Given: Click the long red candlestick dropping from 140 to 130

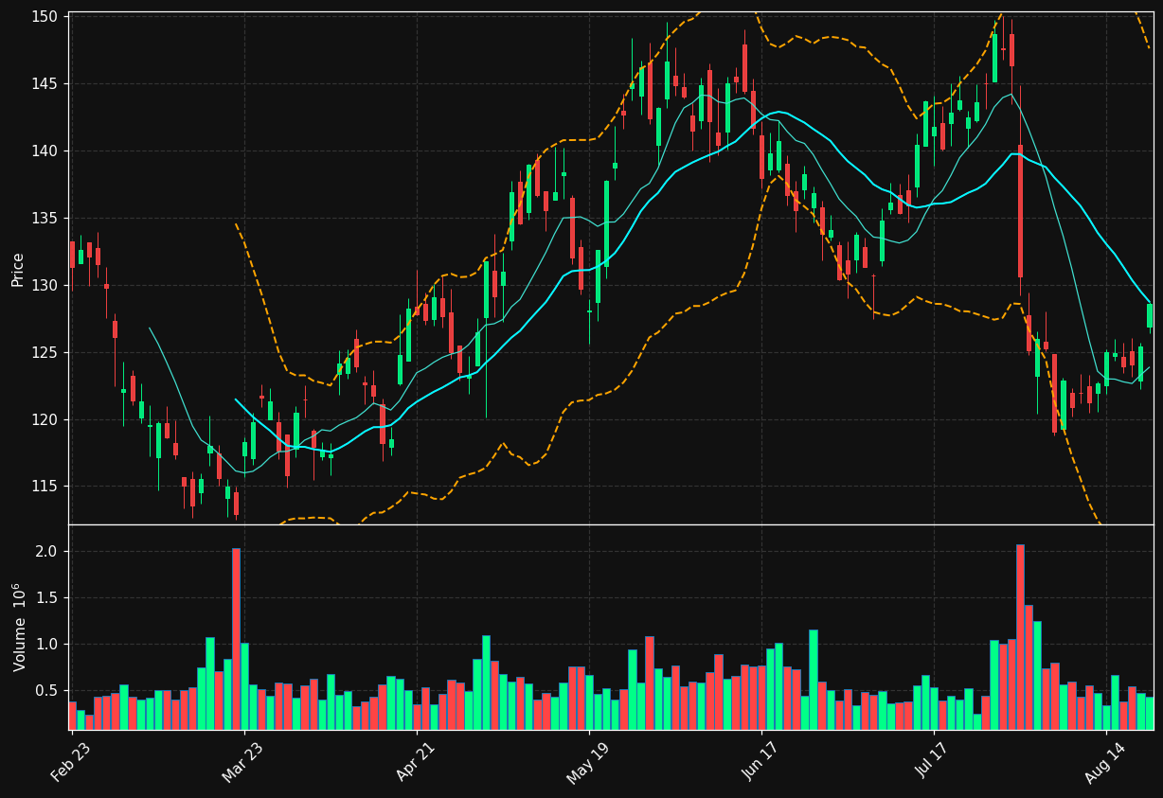Looking at the screenshot, I should point(1020,211).
